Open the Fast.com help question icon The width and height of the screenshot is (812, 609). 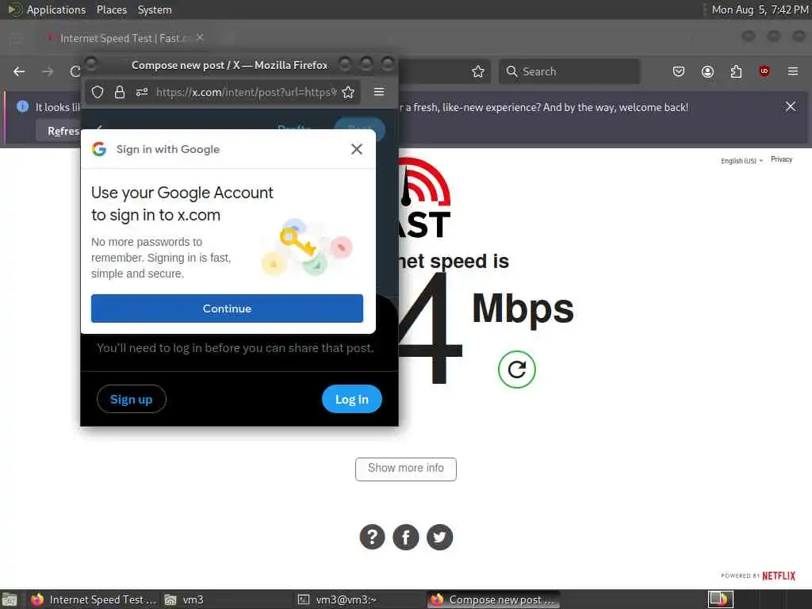[373, 537]
